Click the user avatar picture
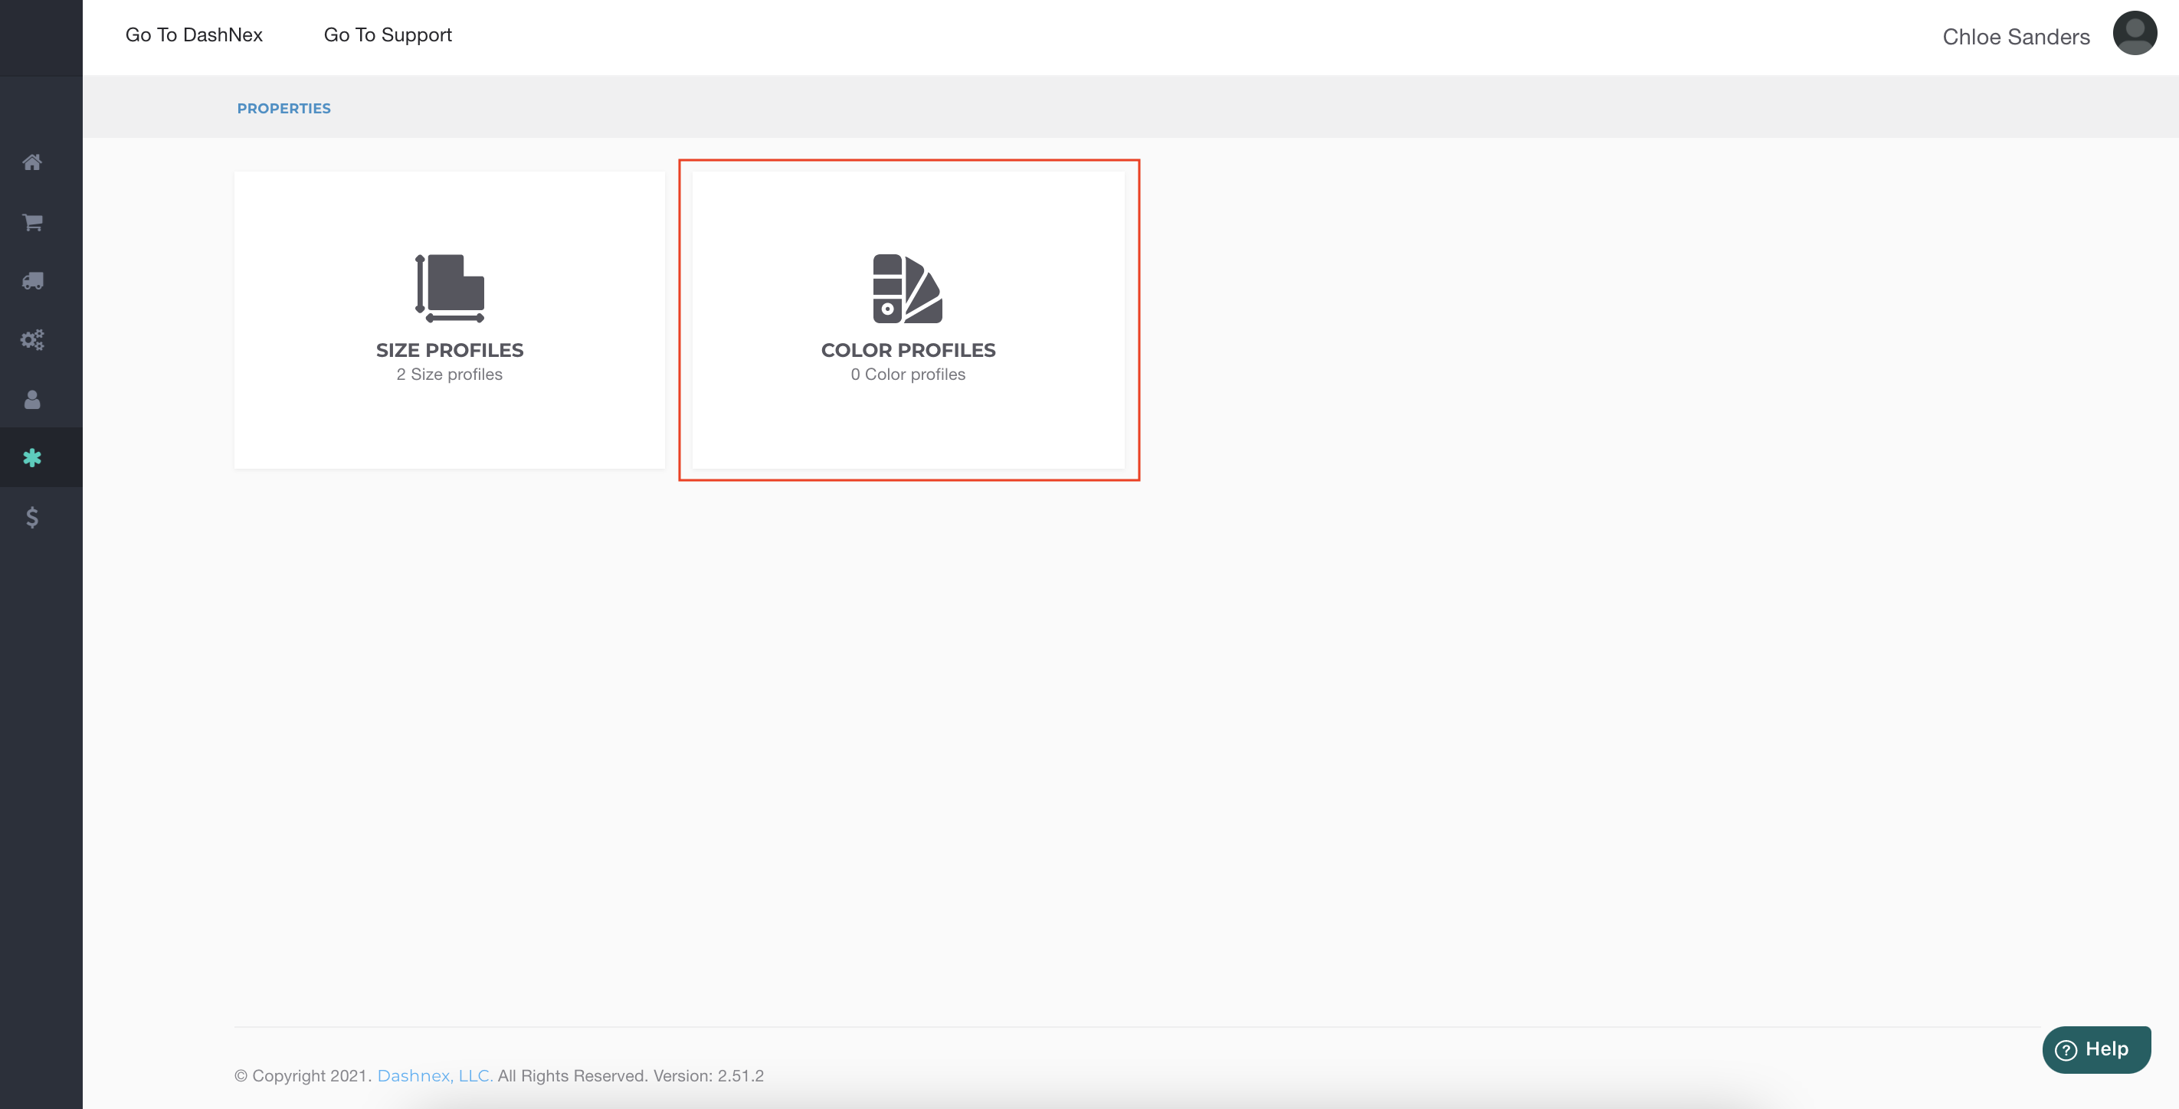This screenshot has height=1109, width=2179. tap(2134, 34)
